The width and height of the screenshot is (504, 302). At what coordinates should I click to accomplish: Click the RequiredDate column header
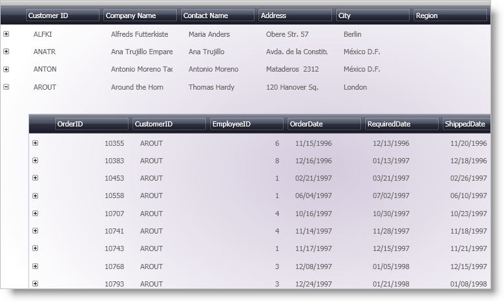point(401,124)
